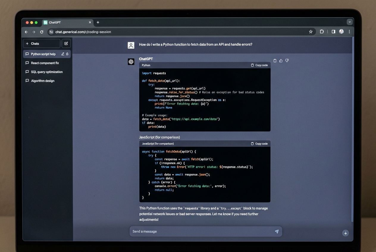Open site info from the address bar
The image size is (376, 252).
[51, 32]
